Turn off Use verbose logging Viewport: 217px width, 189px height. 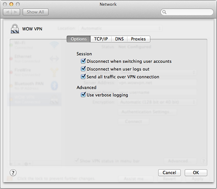tap(83, 95)
